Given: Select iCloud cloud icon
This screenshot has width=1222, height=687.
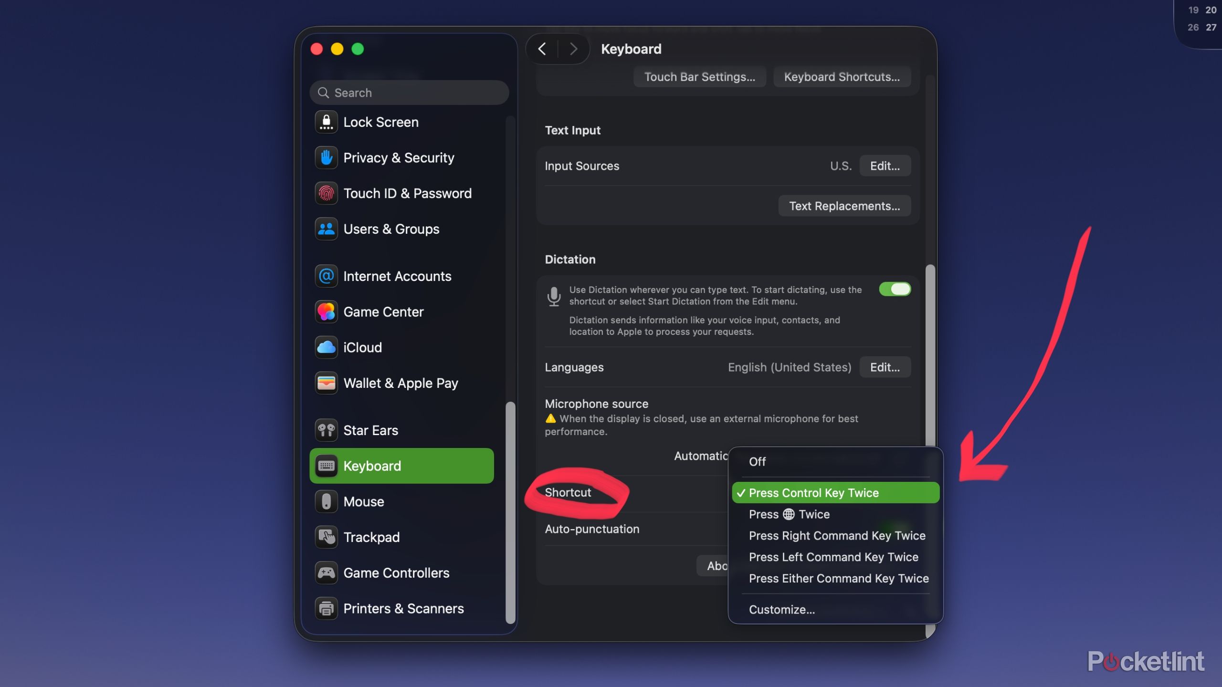Looking at the screenshot, I should coord(327,347).
